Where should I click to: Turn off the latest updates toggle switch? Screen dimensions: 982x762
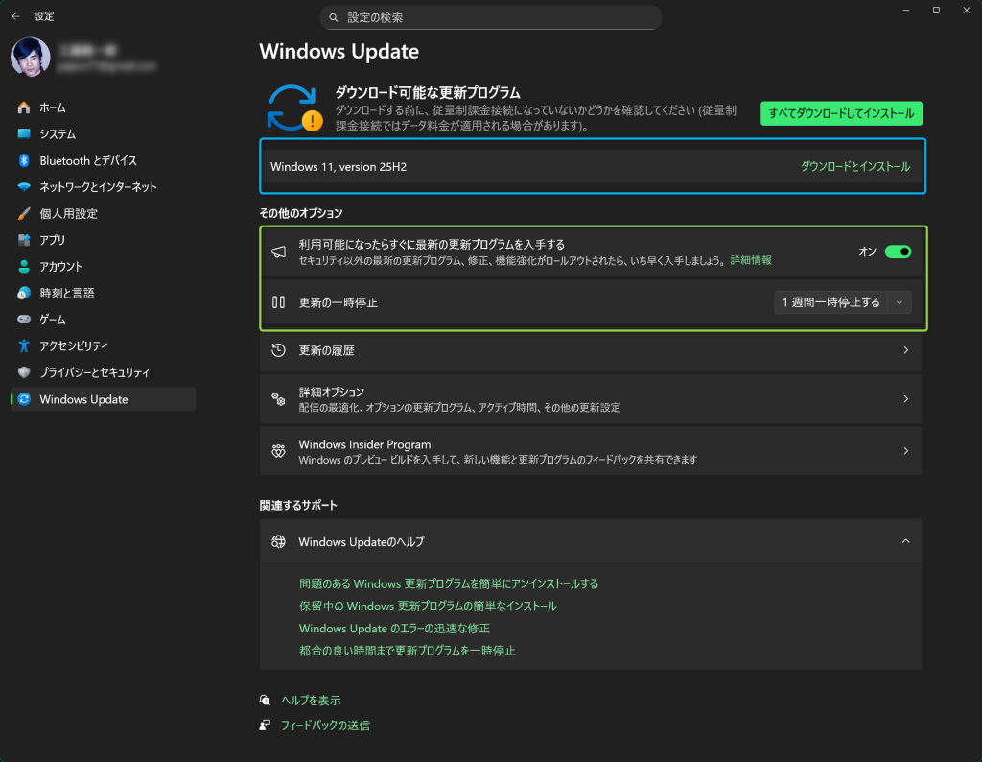pyautogui.click(x=898, y=251)
